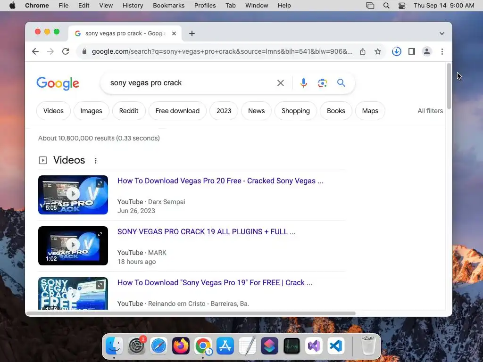The width and height of the screenshot is (483, 362).
Task: Open Shortcuts app in the dock
Action: (269, 346)
